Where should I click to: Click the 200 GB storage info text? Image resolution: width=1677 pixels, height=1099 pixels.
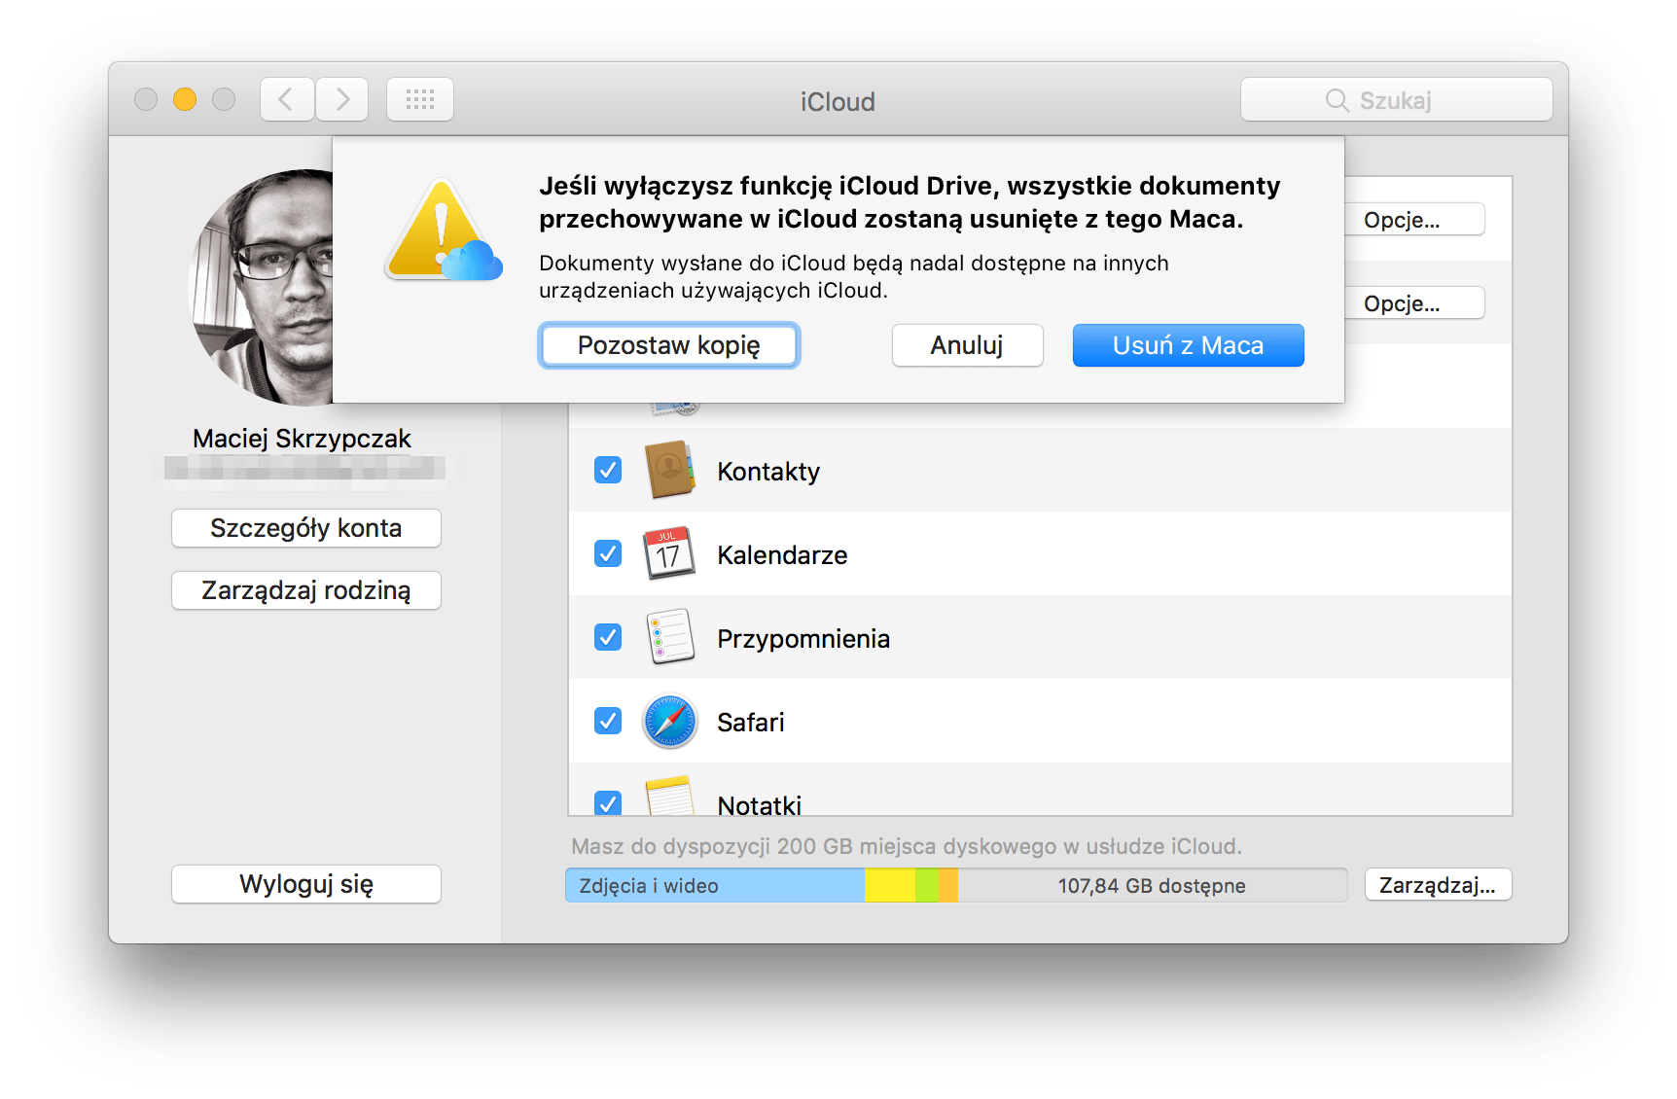tap(907, 846)
